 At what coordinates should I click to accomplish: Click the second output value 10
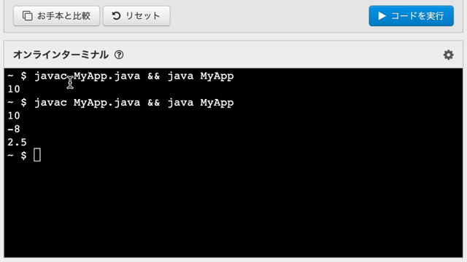point(14,116)
